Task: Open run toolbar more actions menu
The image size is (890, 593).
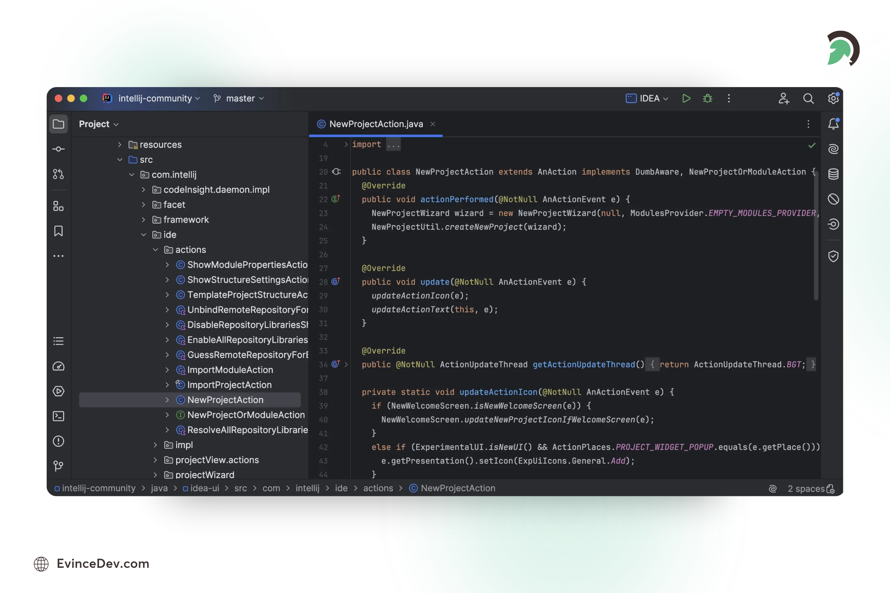Action: click(729, 98)
